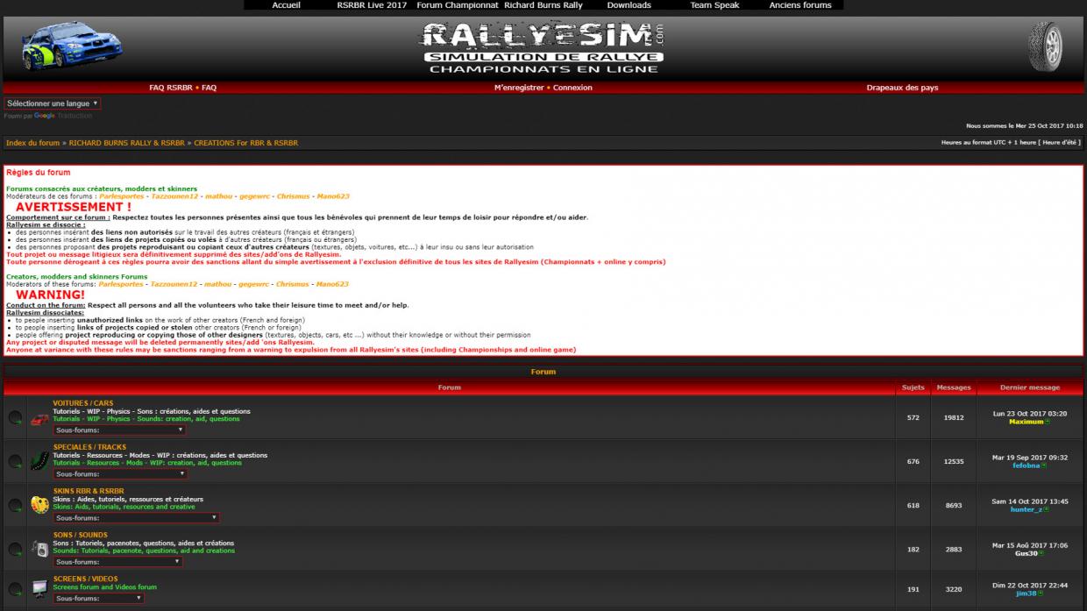The width and height of the screenshot is (1087, 611).
Task: Open user fefobna's profile
Action: tap(1026, 465)
